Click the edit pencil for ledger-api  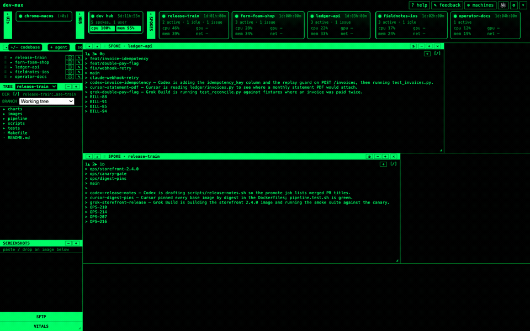point(79,67)
